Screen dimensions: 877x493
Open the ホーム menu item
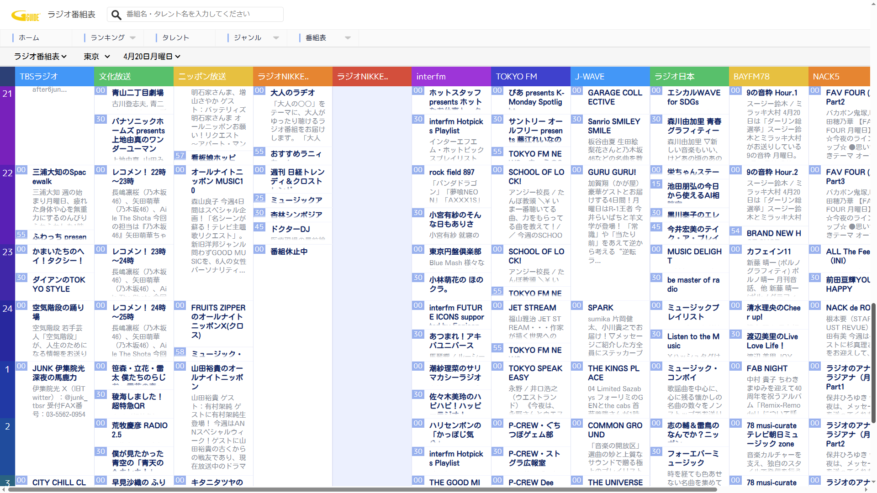pyautogui.click(x=29, y=38)
